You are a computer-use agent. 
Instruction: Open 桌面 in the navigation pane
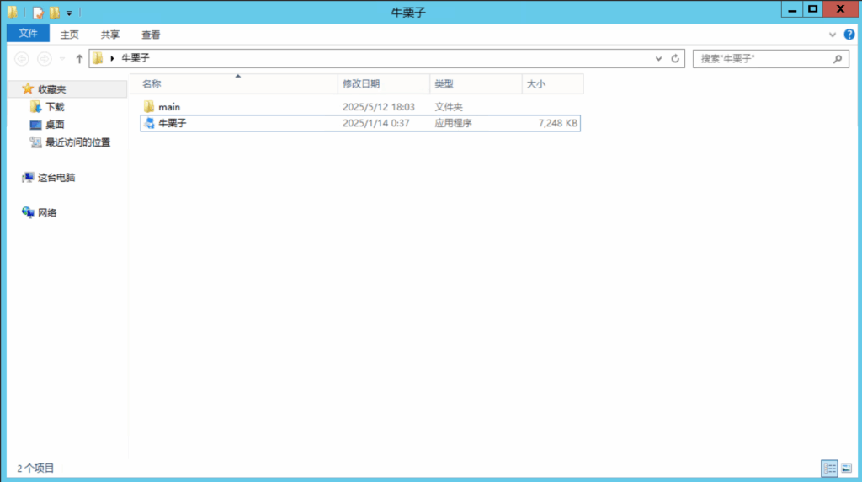[x=55, y=125]
